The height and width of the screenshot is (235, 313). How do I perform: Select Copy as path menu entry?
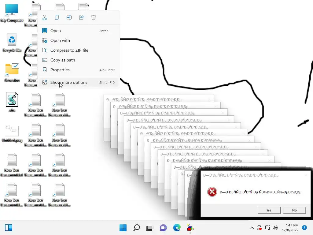pyautogui.click(x=79, y=60)
